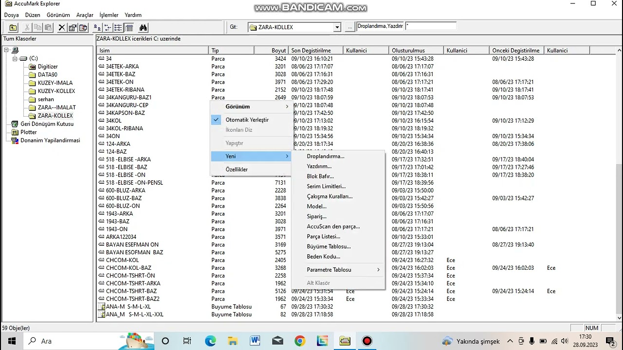Image resolution: width=623 pixels, height=350 pixels.
Task: Open the Araçlar menu
Action: click(x=85, y=15)
